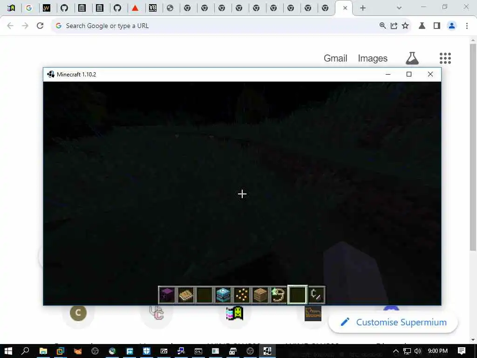Switch to the red triangle tab
This screenshot has width=477, height=358.
click(x=135, y=8)
